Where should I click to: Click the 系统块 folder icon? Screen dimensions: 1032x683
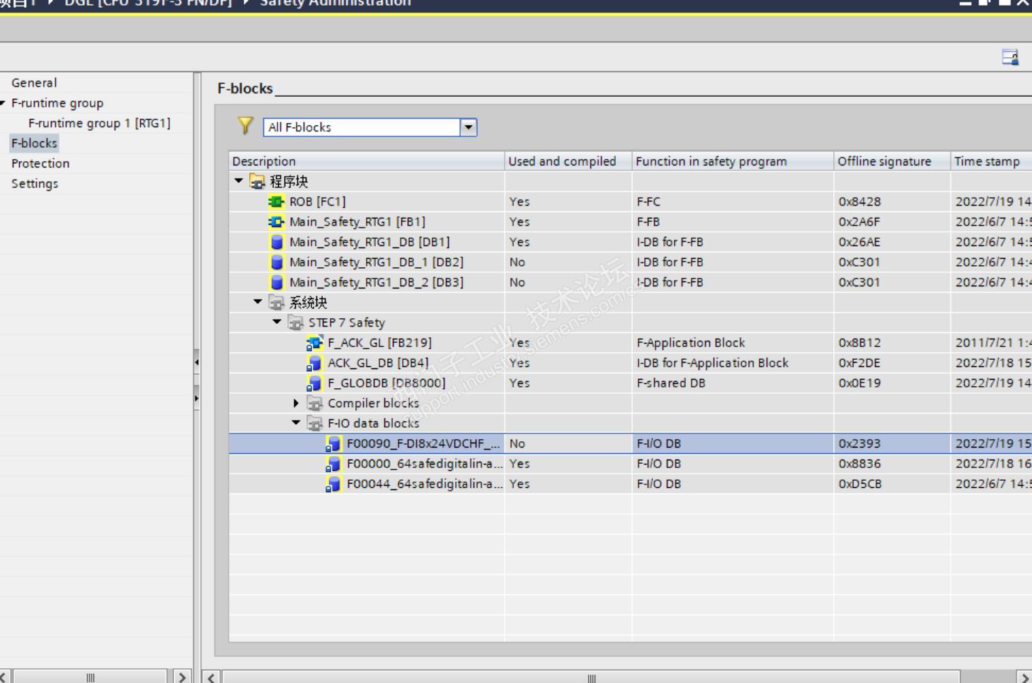(277, 303)
